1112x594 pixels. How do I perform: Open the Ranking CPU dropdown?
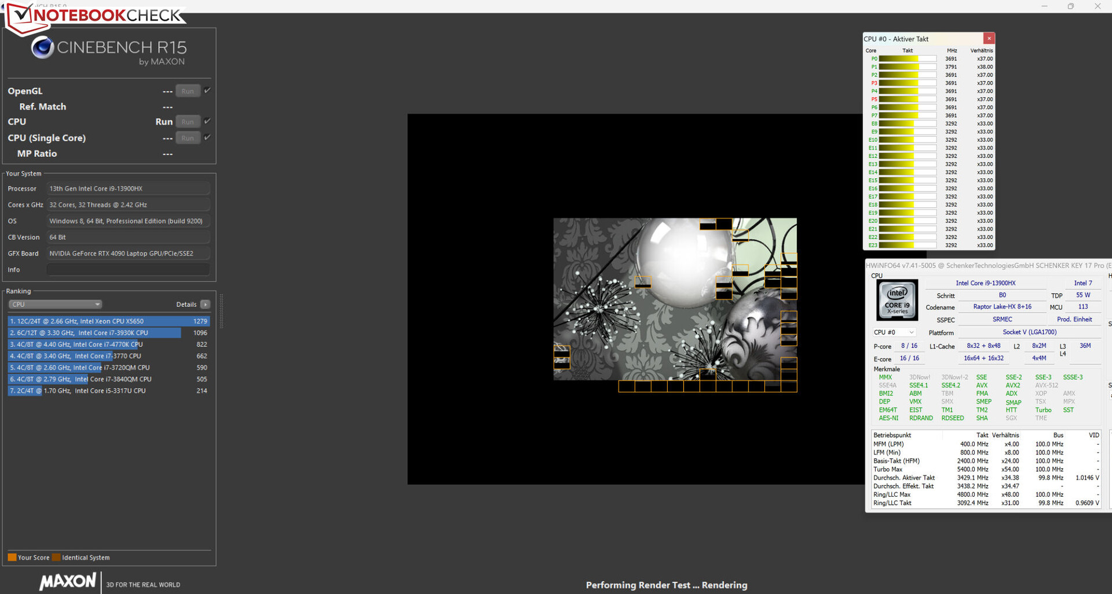tap(55, 305)
